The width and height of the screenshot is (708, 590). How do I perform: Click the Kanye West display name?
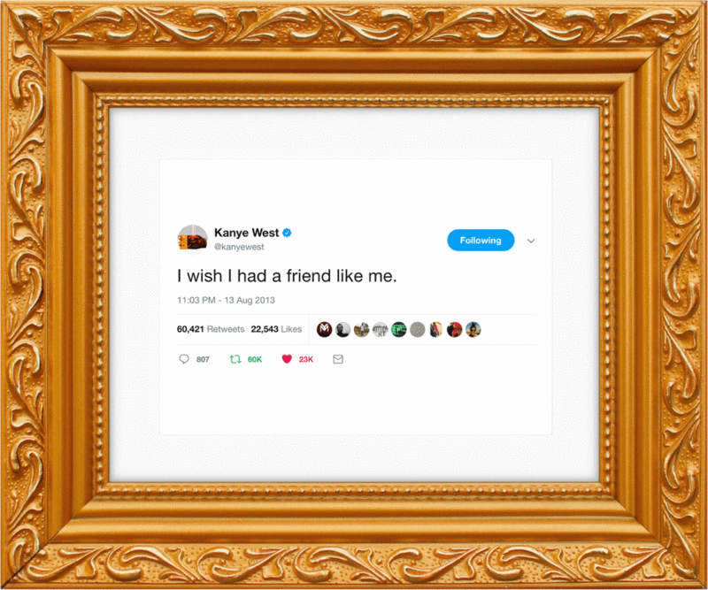tap(247, 233)
